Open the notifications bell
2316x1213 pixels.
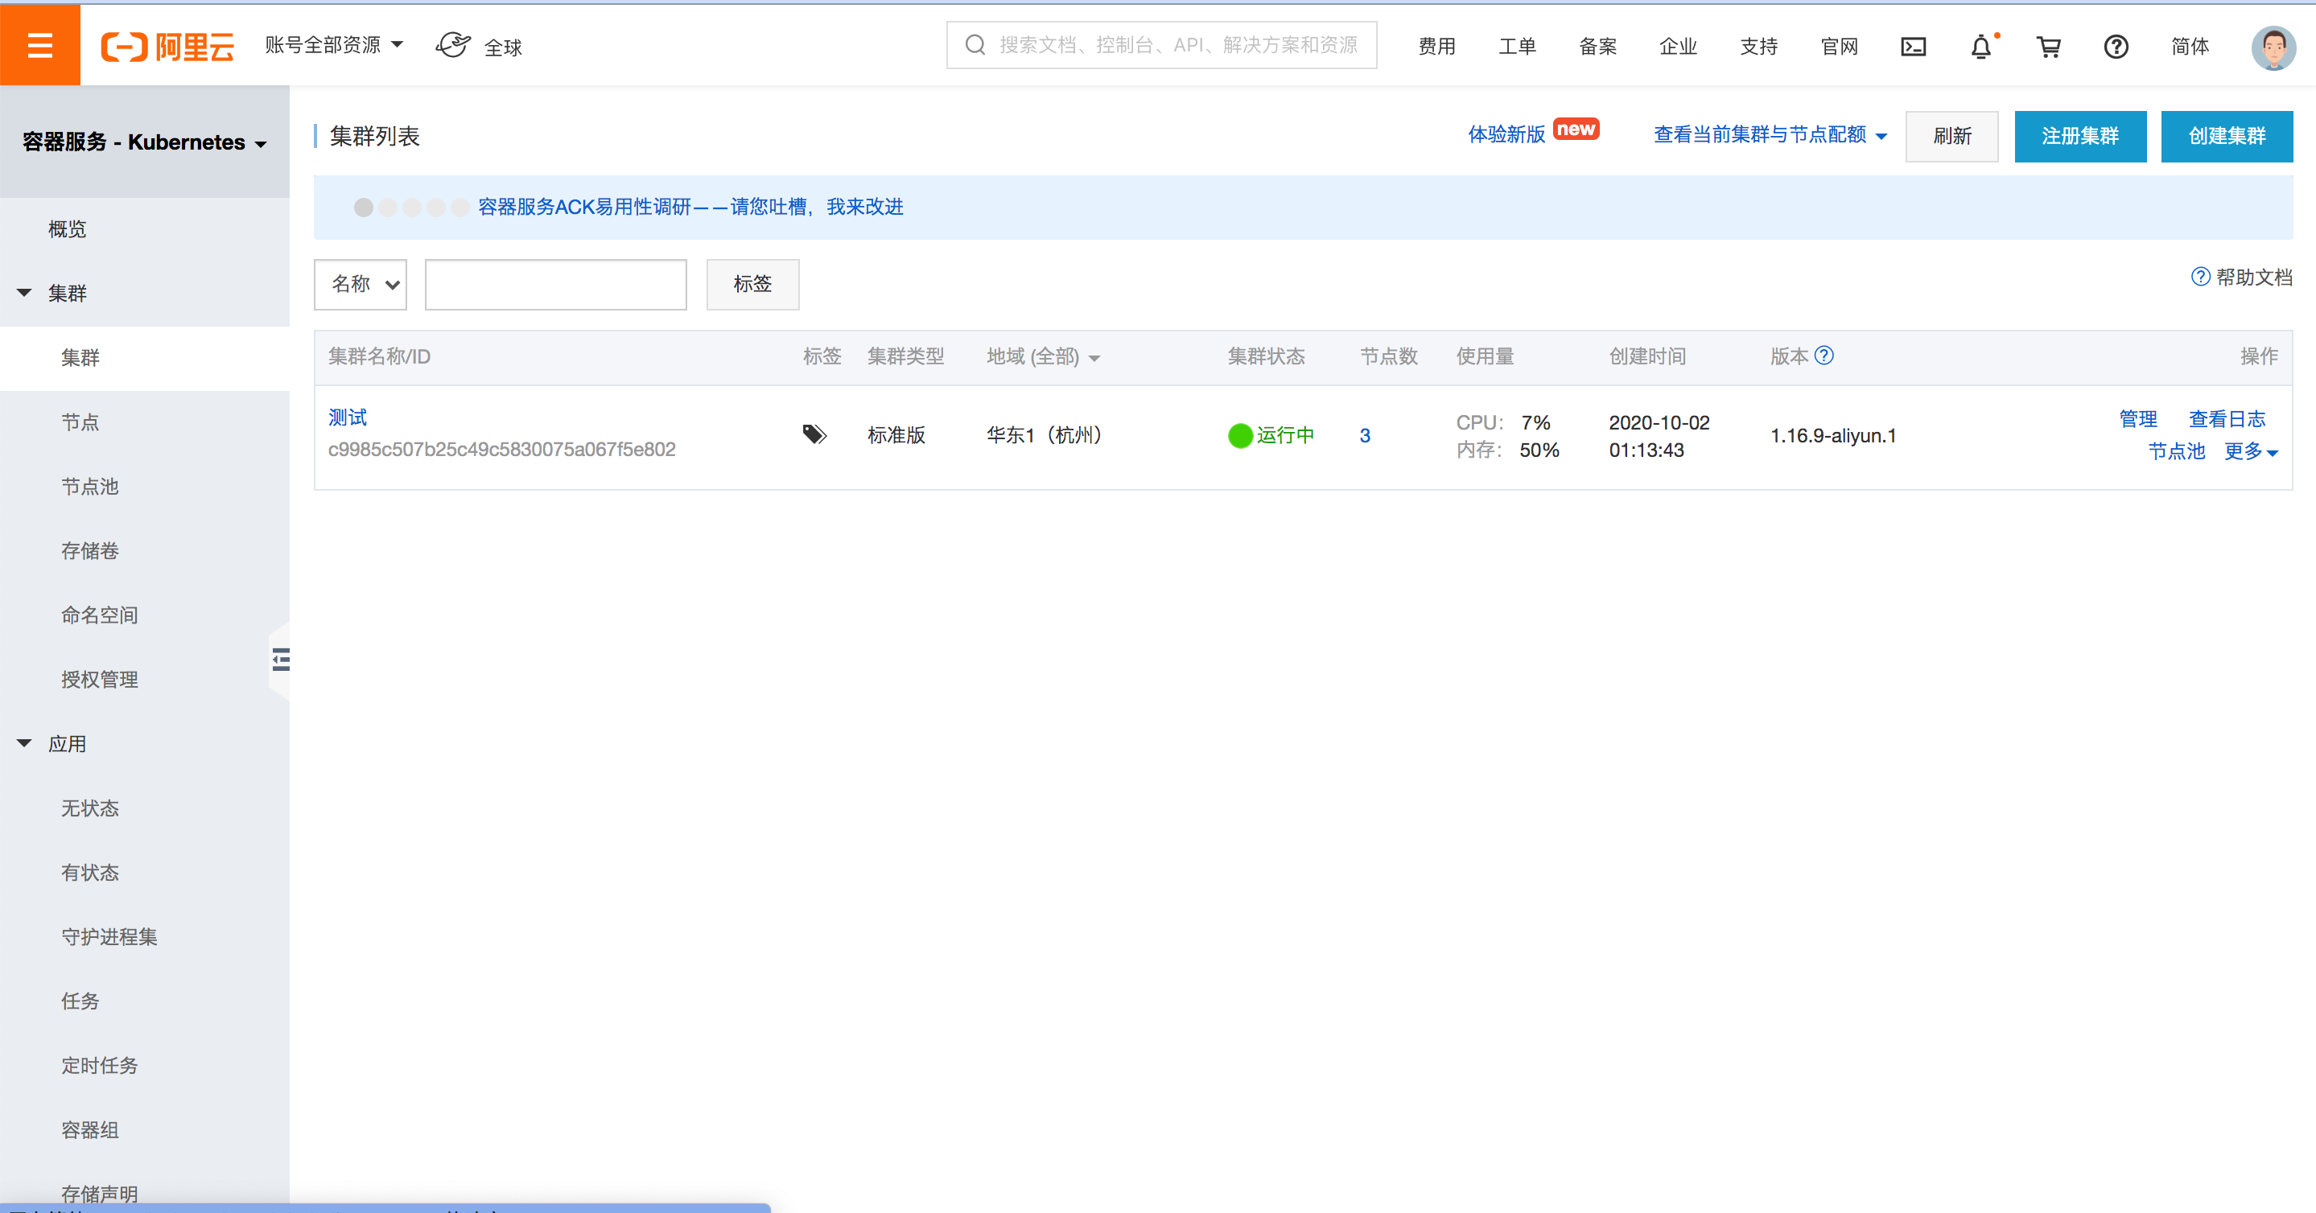coord(1980,47)
